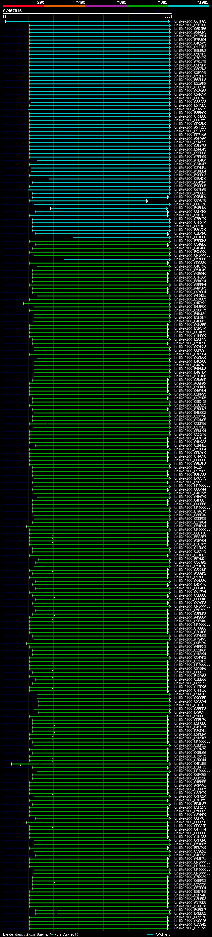Select label UniRef100_B7PRH2
Image resolution: width=212 pixels, height=937 pixels.
(190, 241)
